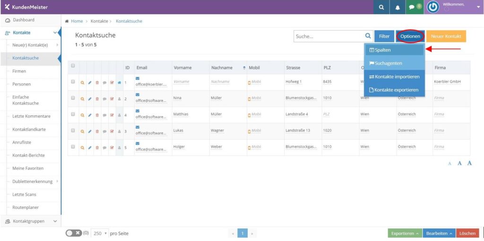Click the Home breadcrumb house icon
Image resolution: width=484 pixels, height=241 pixels.
(67, 21)
